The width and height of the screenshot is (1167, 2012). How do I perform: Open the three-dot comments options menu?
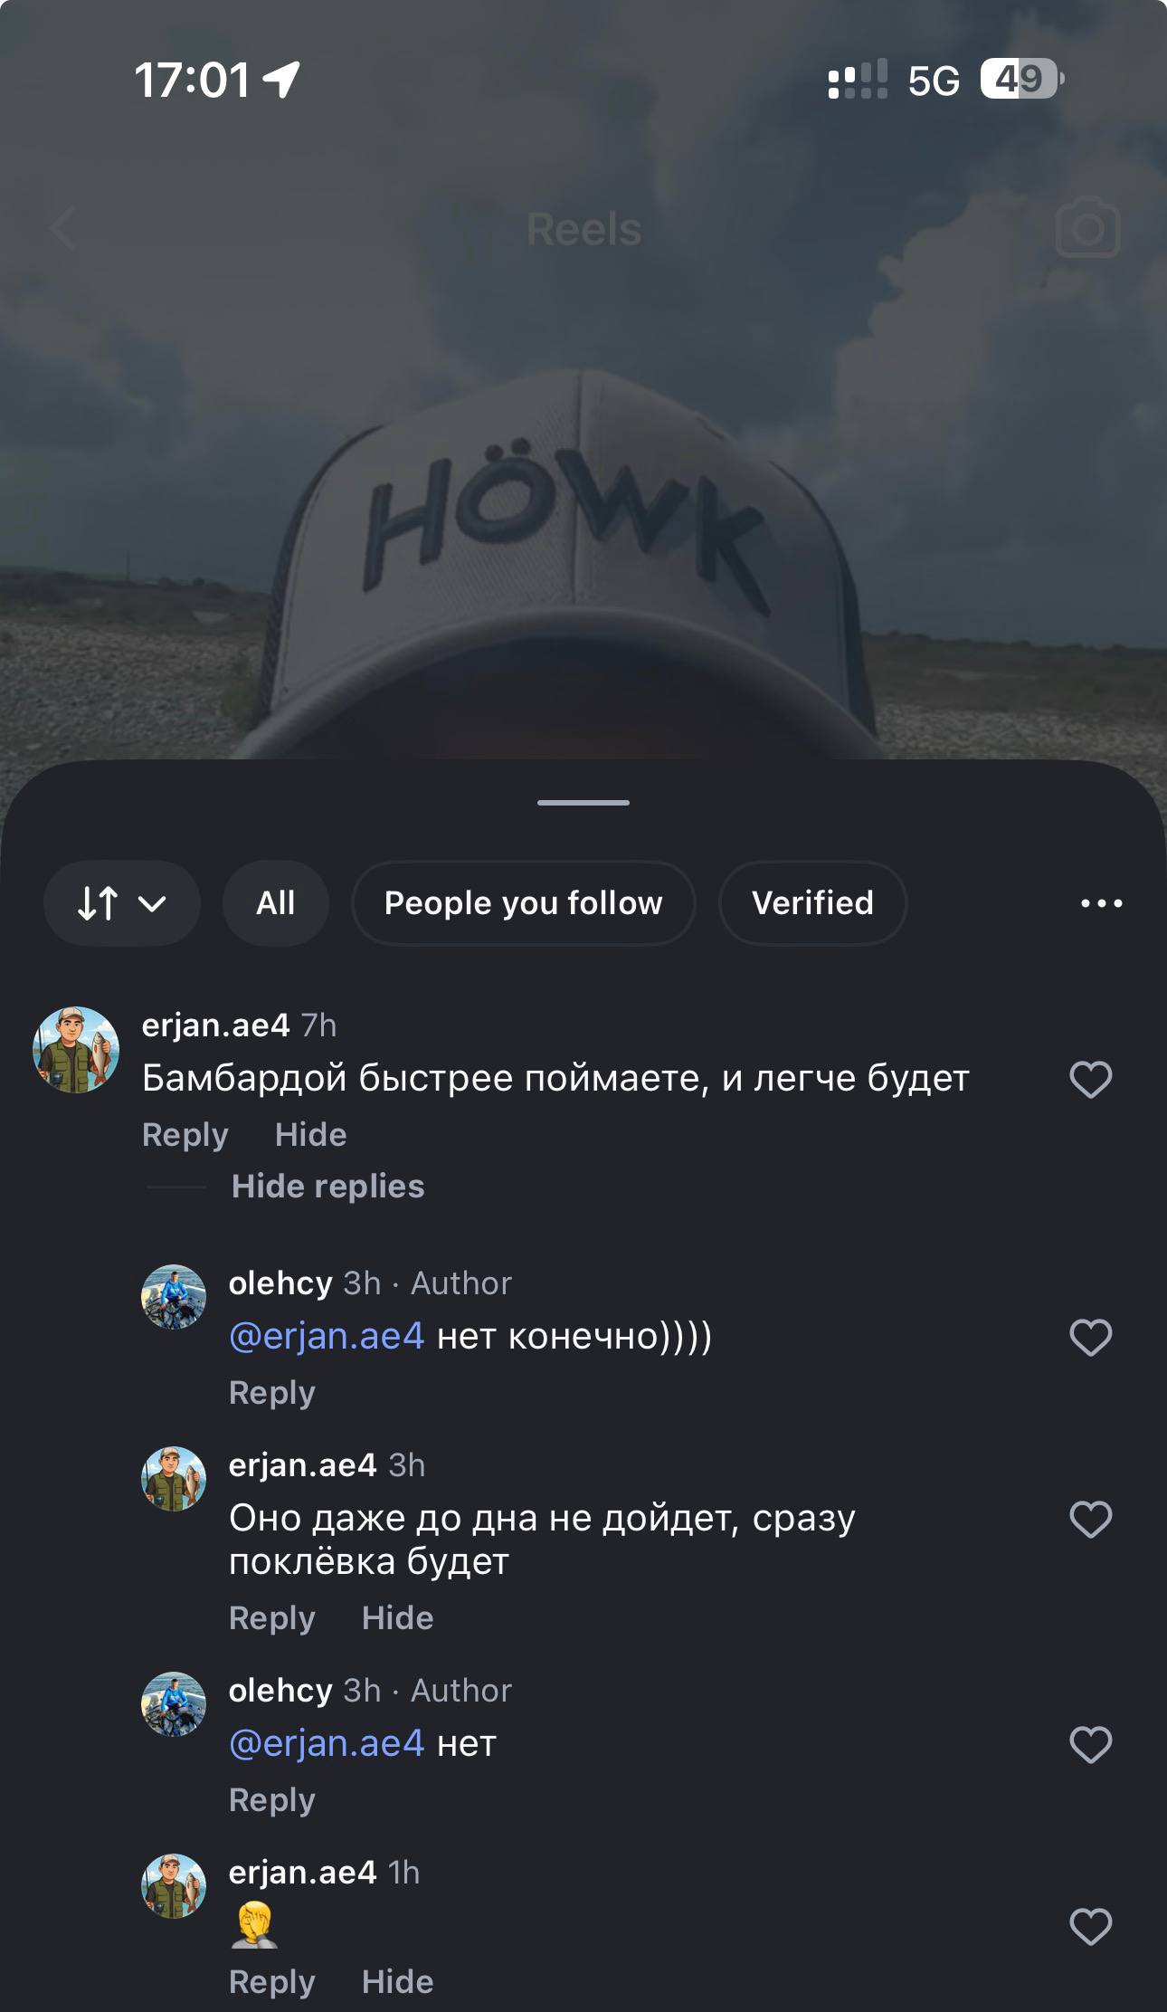coord(1101,903)
